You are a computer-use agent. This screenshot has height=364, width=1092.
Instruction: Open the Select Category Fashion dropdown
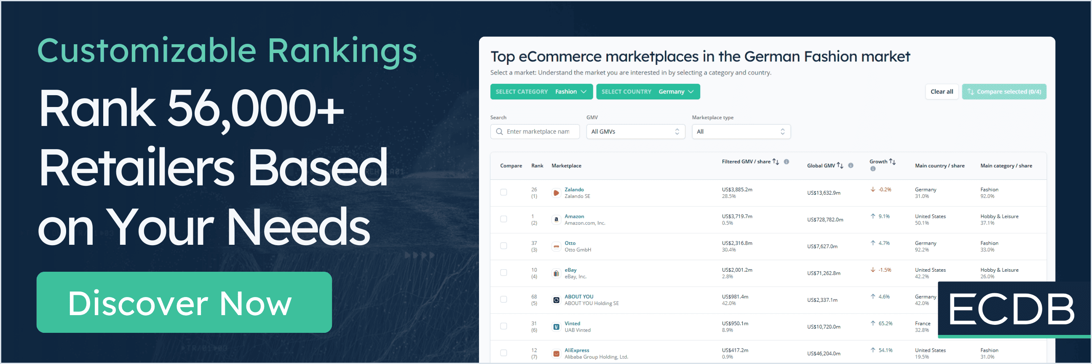pos(541,91)
